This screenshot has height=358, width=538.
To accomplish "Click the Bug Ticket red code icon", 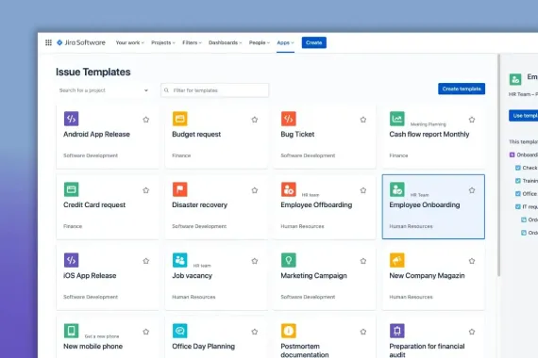I will 289,119.
